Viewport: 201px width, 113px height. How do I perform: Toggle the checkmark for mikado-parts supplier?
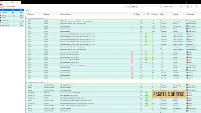pos(23,25)
